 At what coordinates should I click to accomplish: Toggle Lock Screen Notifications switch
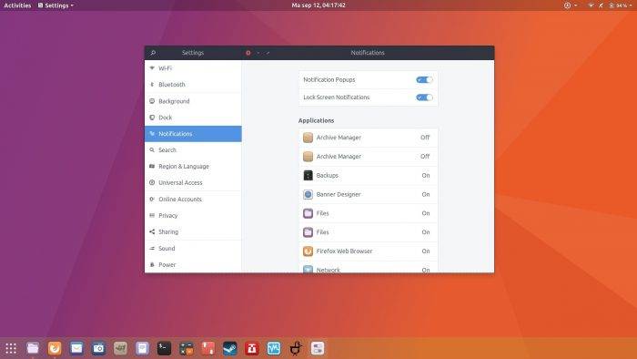click(x=424, y=97)
